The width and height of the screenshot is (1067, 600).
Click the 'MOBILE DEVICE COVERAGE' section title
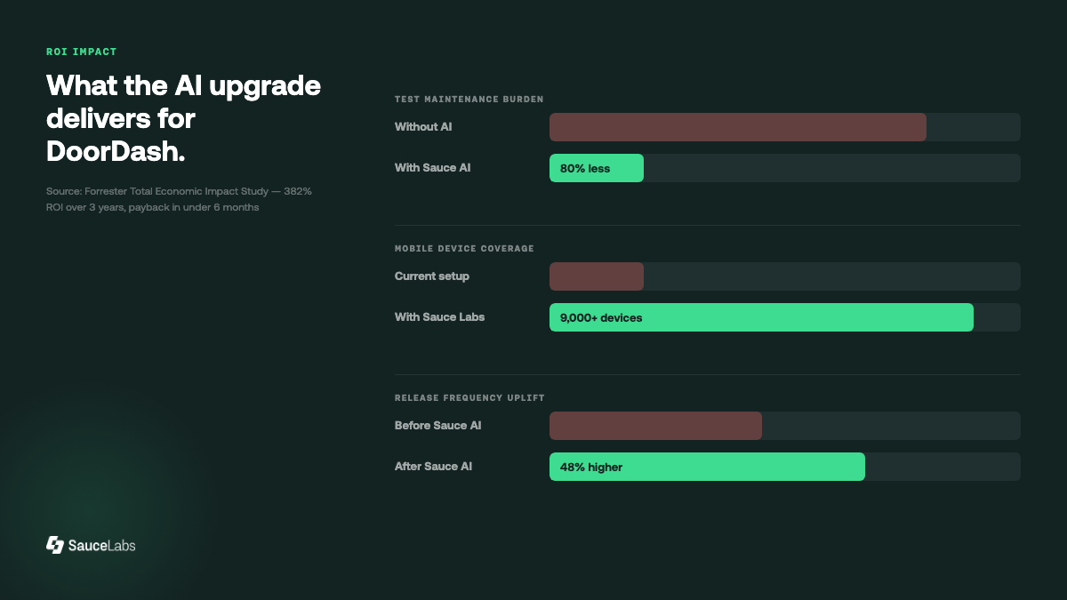[x=464, y=248]
